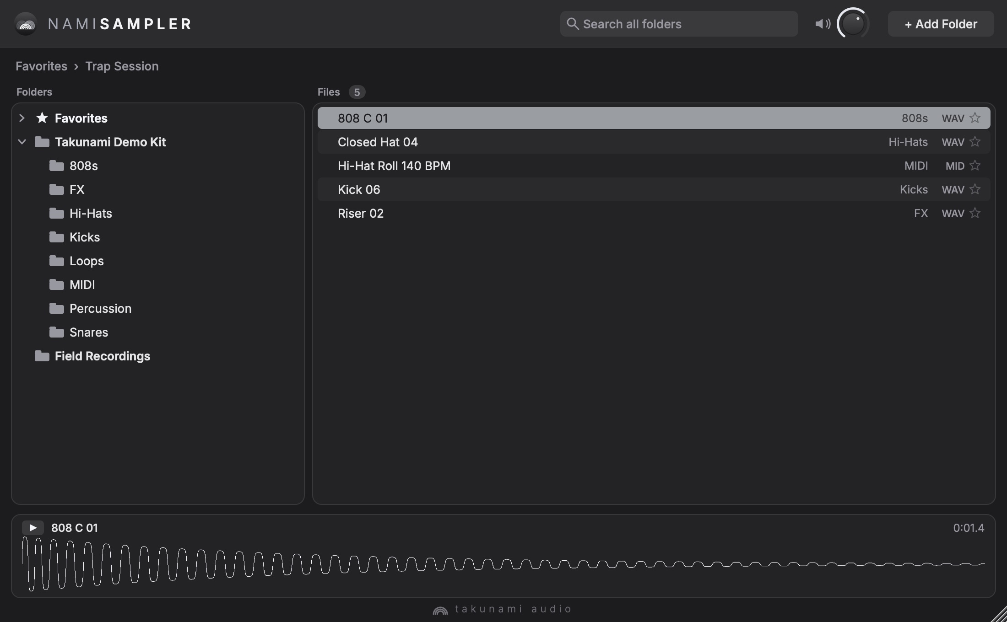
Task: Click in the waveform preview to seek
Action: pyautogui.click(x=503, y=564)
